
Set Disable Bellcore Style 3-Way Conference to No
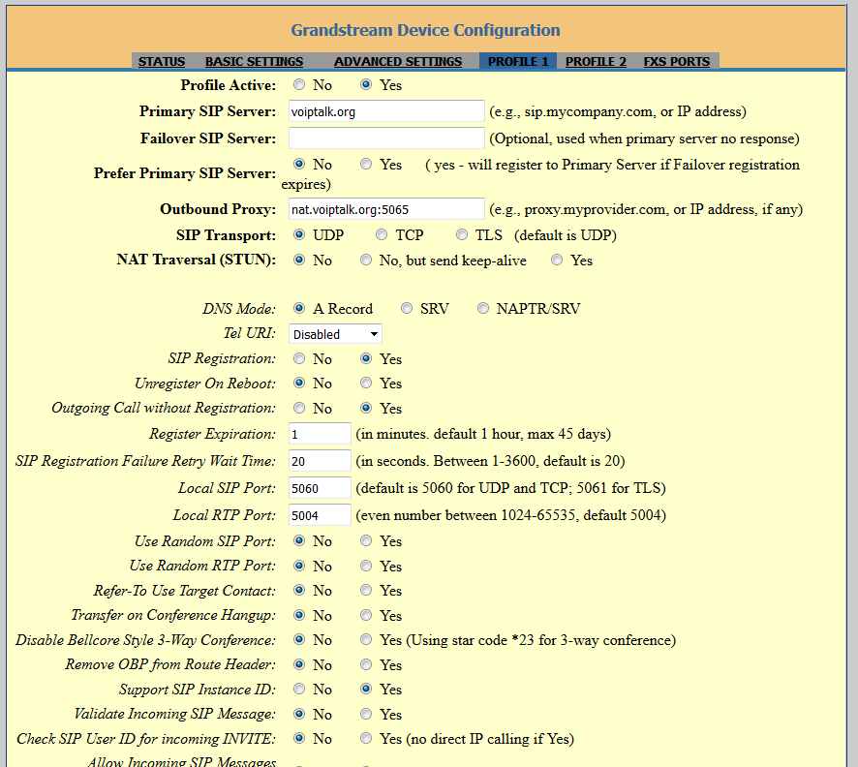[x=299, y=639]
